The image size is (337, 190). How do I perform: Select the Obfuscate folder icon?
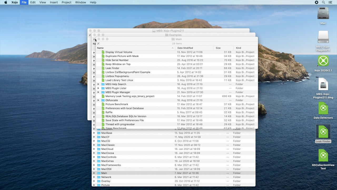pyautogui.click(x=103, y=100)
